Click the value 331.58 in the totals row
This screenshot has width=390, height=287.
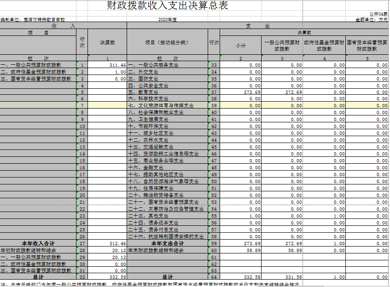(x=282, y=277)
